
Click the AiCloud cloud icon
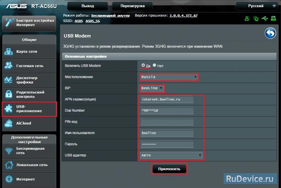point(8,123)
